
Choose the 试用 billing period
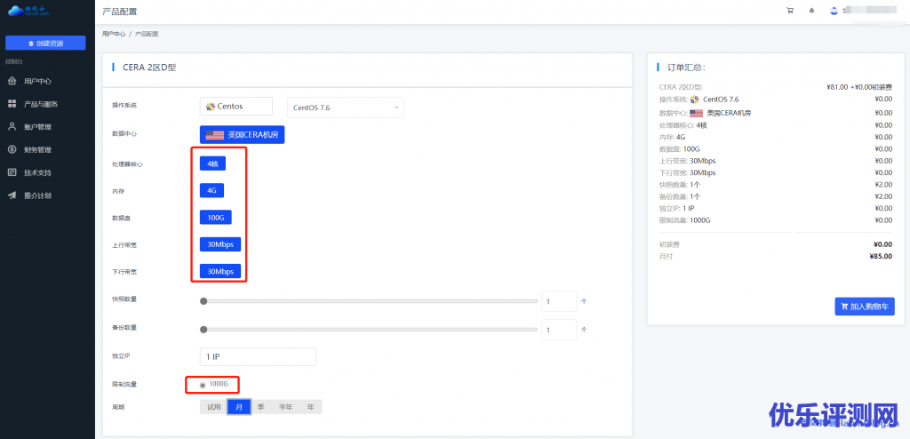pyautogui.click(x=213, y=407)
